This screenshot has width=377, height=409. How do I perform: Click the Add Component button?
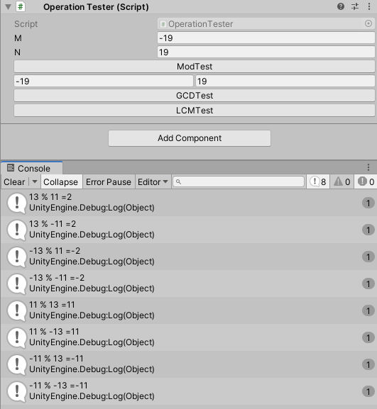pos(190,138)
